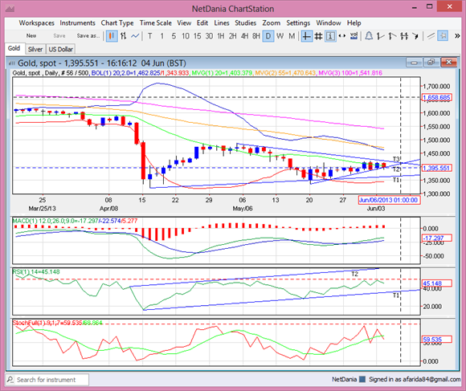Expand the toolbar overflow chevron

tap(457, 36)
